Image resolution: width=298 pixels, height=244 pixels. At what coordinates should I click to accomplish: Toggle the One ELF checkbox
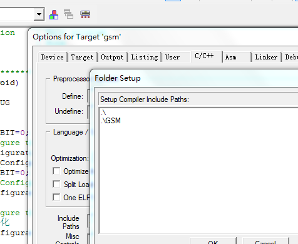tap(56, 197)
